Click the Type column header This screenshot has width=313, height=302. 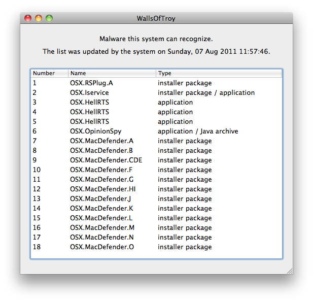pos(218,73)
